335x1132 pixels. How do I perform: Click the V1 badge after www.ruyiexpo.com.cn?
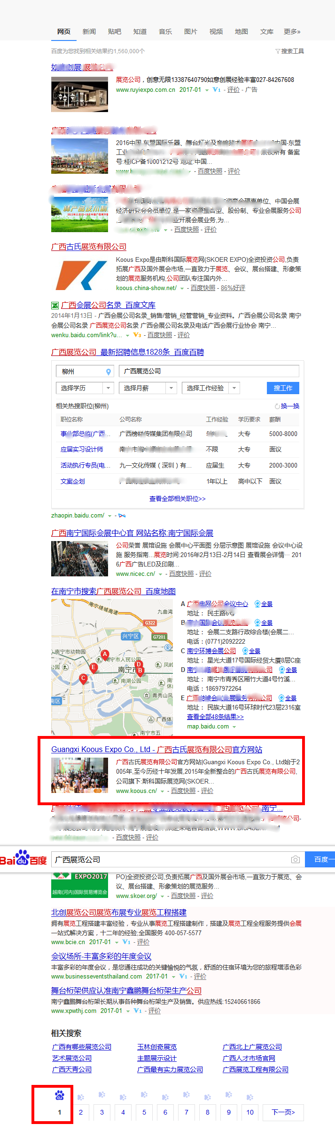217,89
